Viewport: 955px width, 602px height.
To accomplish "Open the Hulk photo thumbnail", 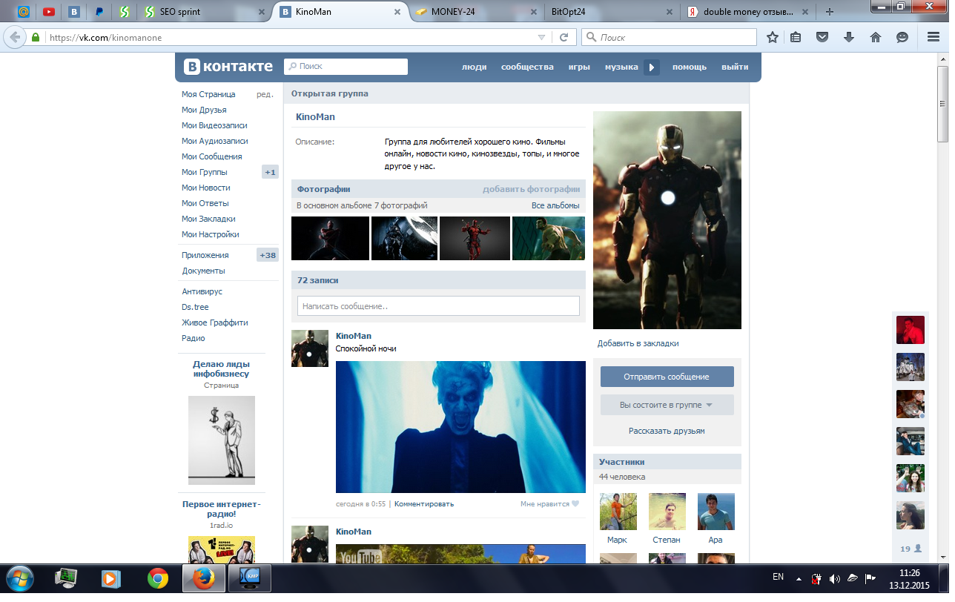I will [549, 238].
